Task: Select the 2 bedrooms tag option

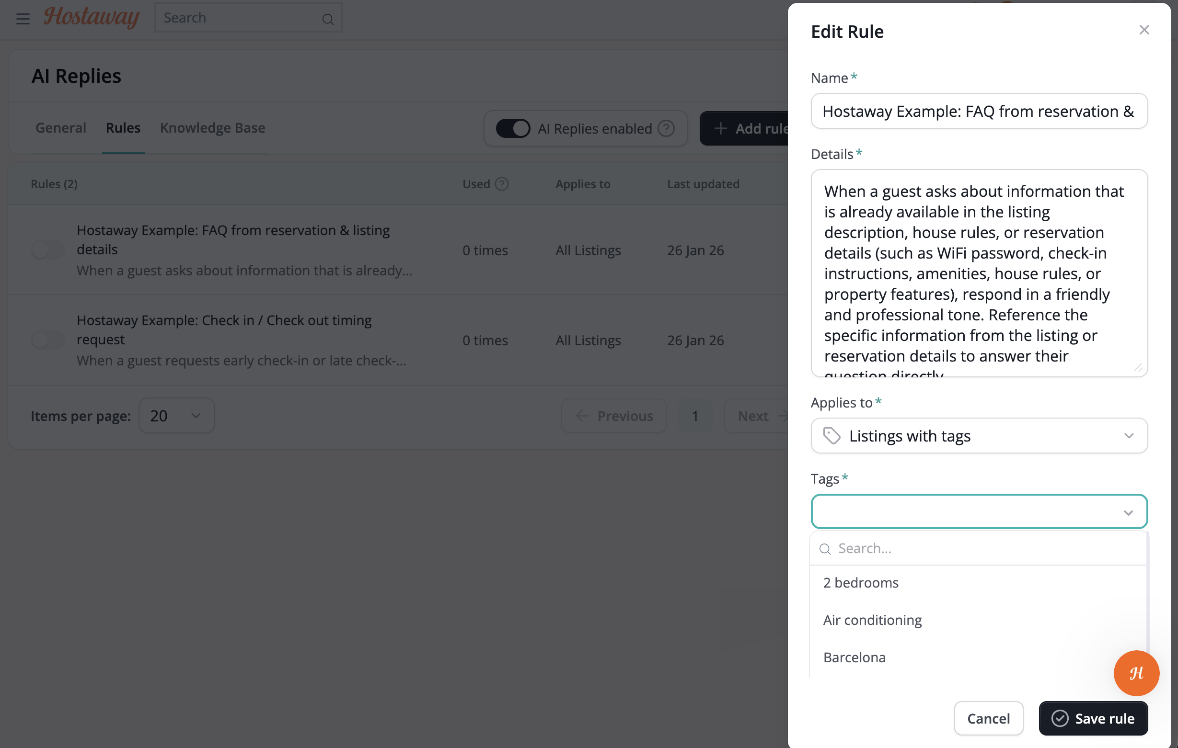Action: [x=978, y=582]
